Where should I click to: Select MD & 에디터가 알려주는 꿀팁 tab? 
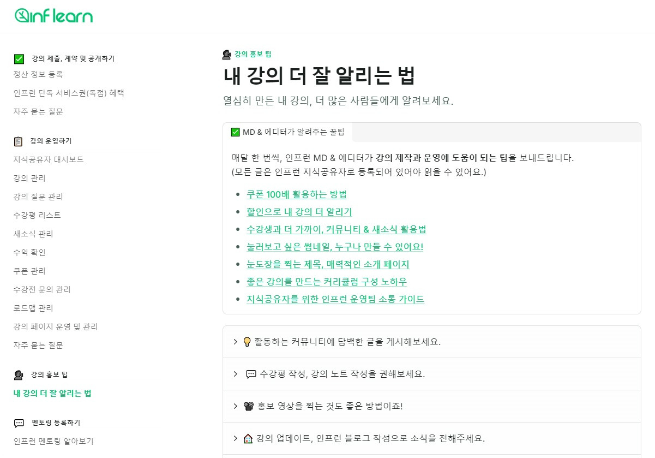click(x=287, y=132)
